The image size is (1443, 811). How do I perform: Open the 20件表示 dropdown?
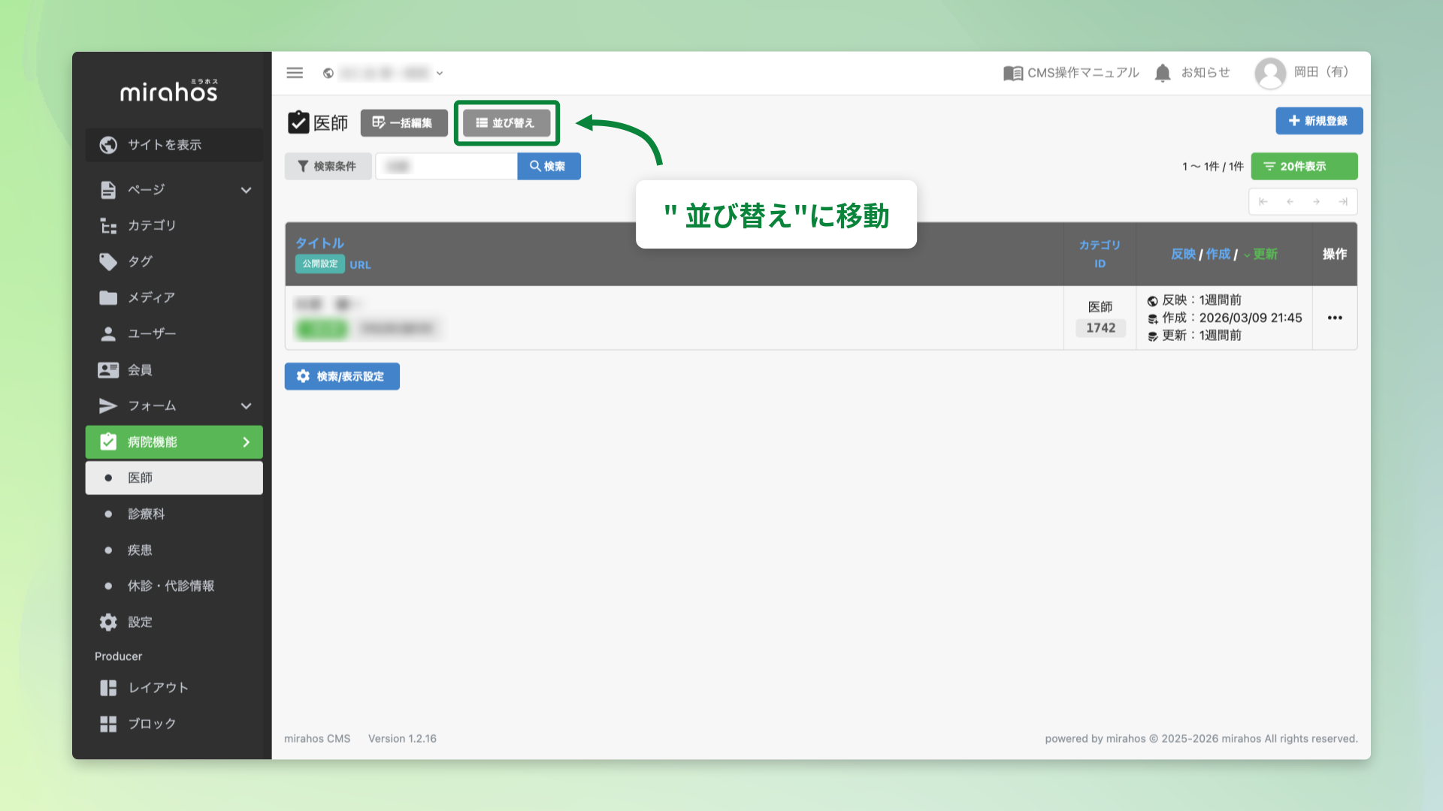pos(1304,166)
